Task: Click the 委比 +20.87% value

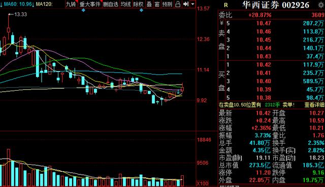Action: [259, 15]
